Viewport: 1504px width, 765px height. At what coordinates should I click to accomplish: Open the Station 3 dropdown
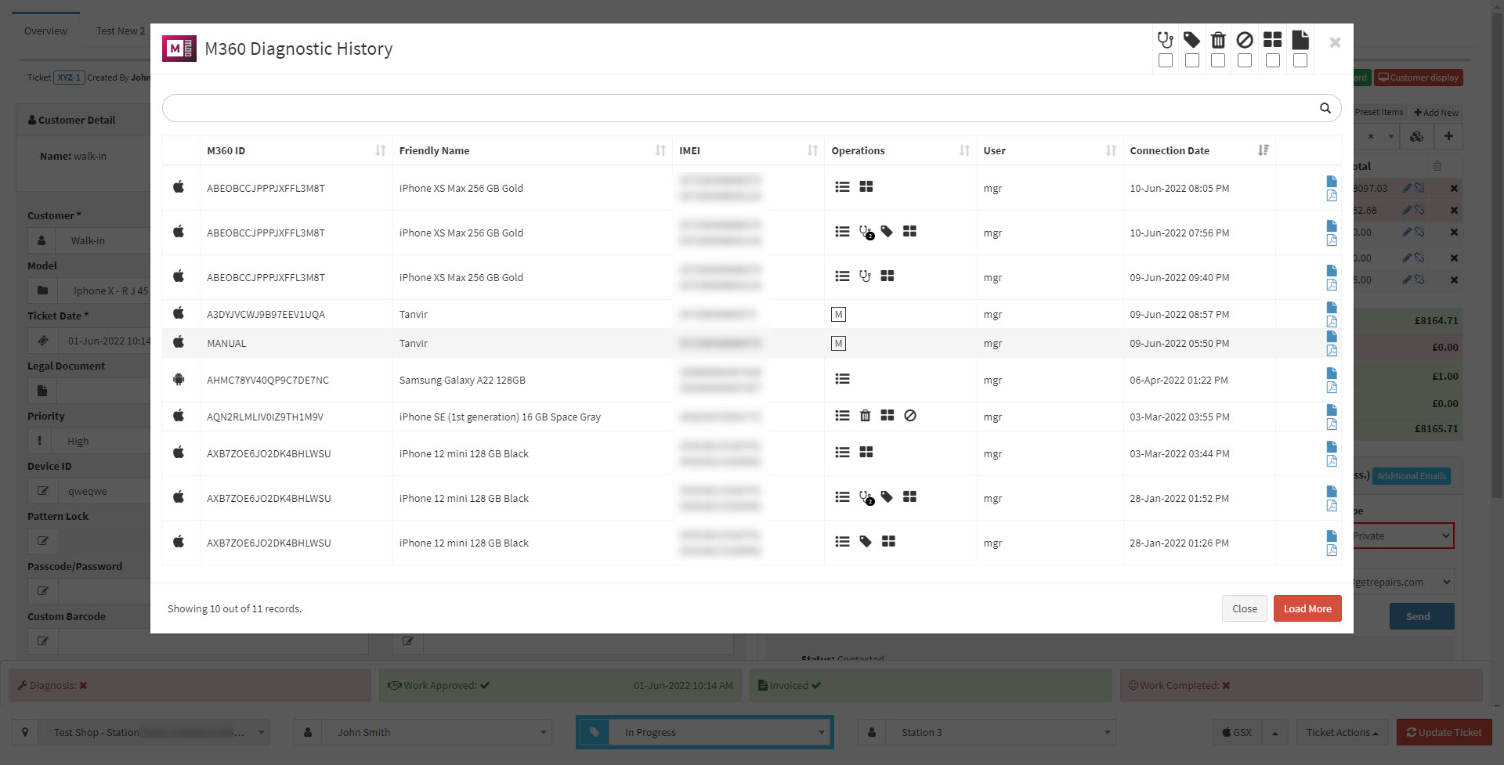click(1000, 732)
